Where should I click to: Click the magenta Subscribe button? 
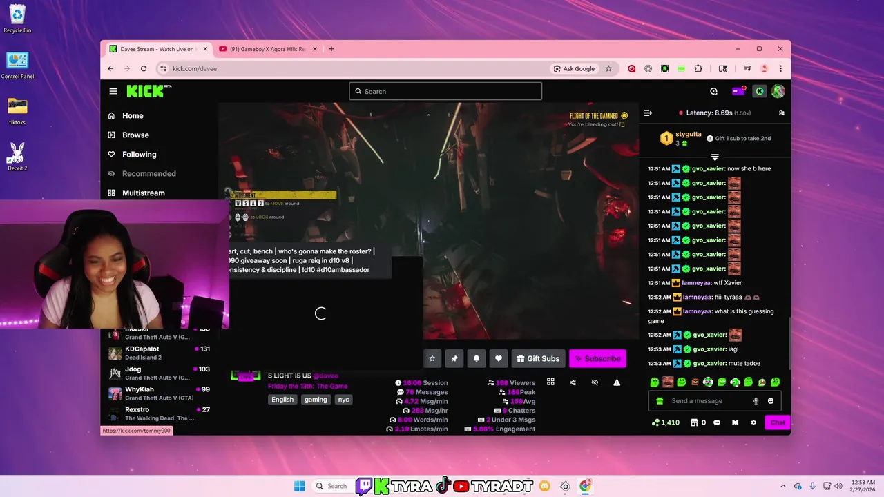pyautogui.click(x=597, y=358)
